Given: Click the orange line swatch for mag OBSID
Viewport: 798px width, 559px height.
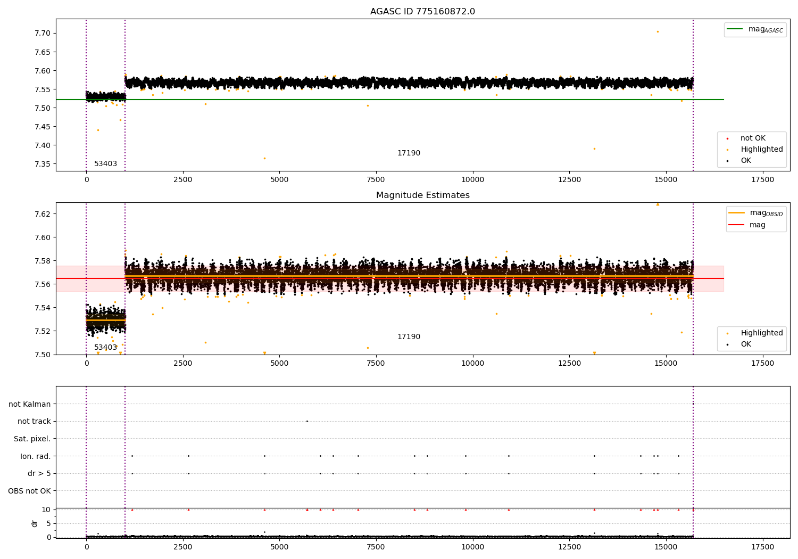Looking at the screenshot, I should coord(736,213).
